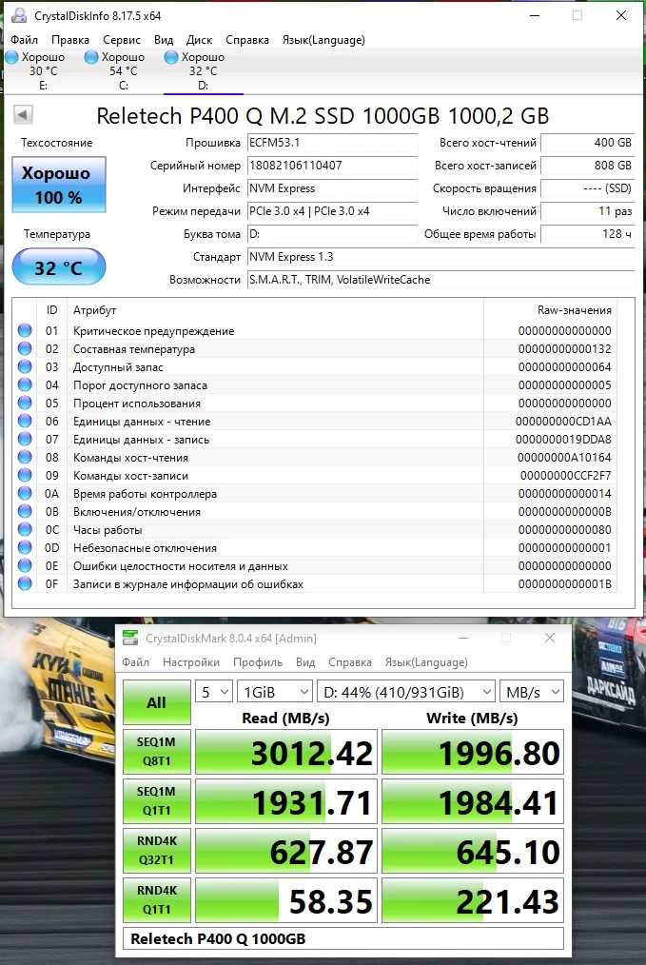Click the power-on hours value 128 ч
Viewport: 646px width, 965px height.
coord(588,234)
